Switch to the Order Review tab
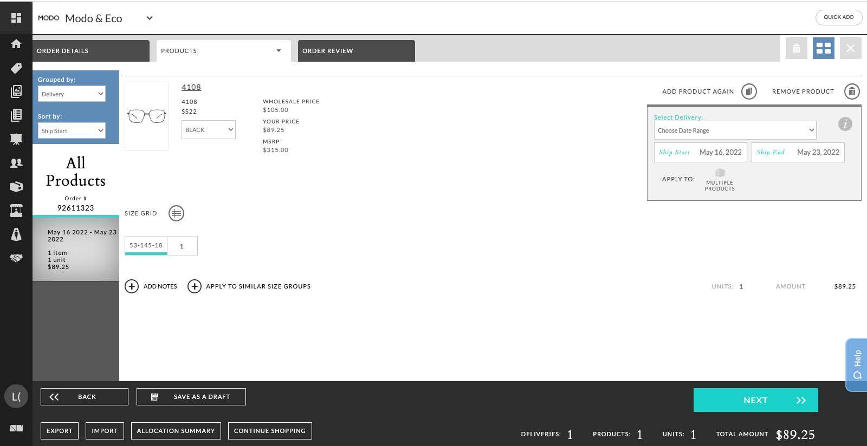This screenshot has width=867, height=446. point(357,51)
